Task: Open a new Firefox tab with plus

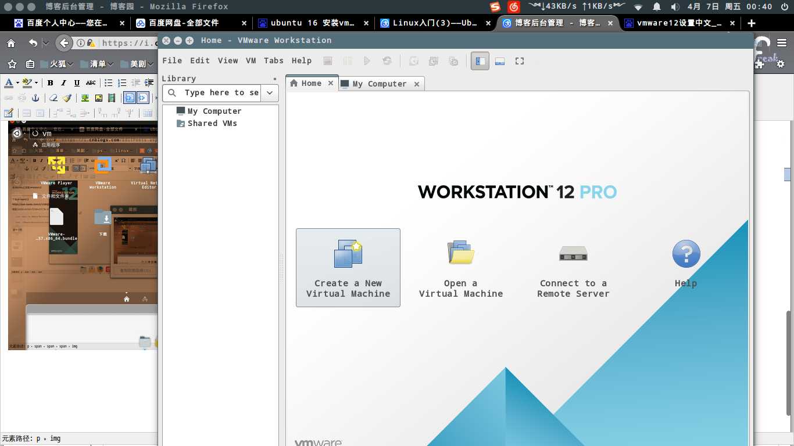Action: (752, 23)
